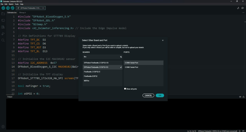The height and width of the screenshot is (132, 246).
Task: Open the Serial Monitor icon
Action: (243, 8)
